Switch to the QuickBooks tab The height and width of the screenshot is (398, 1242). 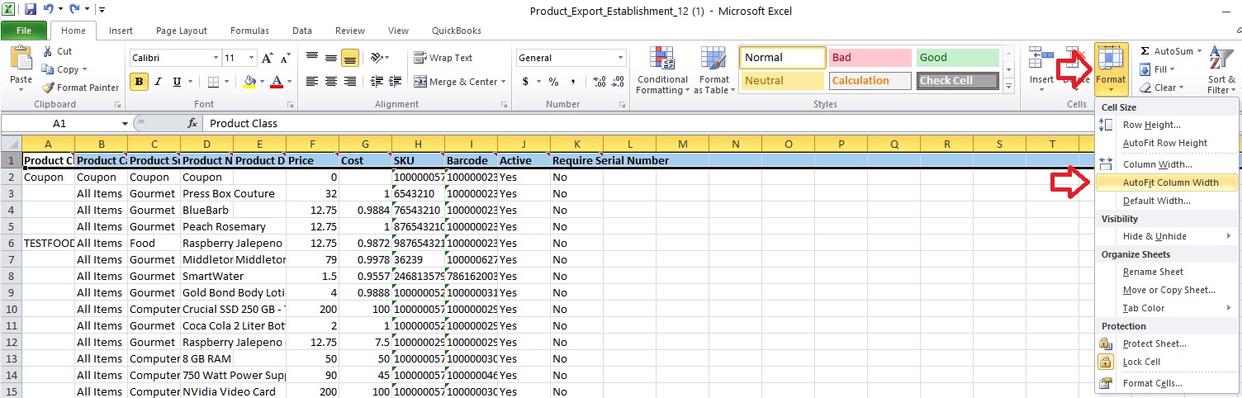pos(457,31)
